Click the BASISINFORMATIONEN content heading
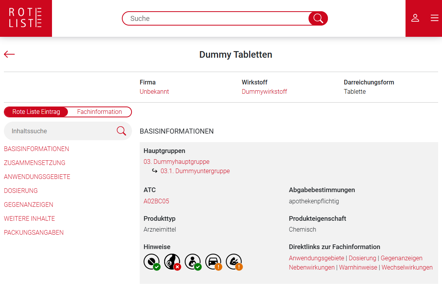The width and height of the screenshot is (442, 287). click(177, 131)
